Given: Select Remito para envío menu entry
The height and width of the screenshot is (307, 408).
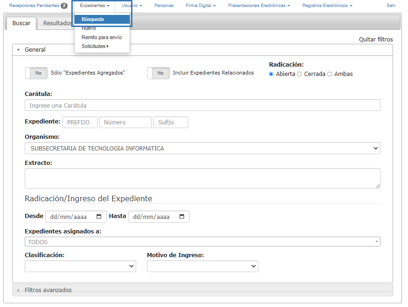Looking at the screenshot, I should pos(101,37).
